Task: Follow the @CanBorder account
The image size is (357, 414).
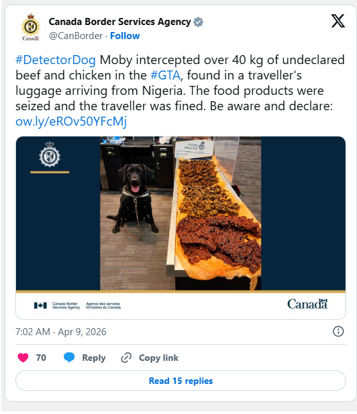Action: pos(125,36)
